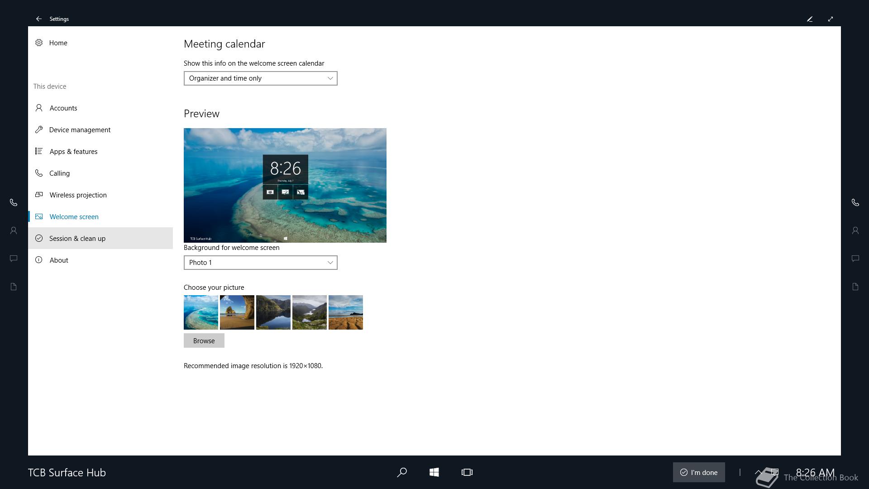
Task: Go back using the Settings back arrow
Action: [x=39, y=19]
